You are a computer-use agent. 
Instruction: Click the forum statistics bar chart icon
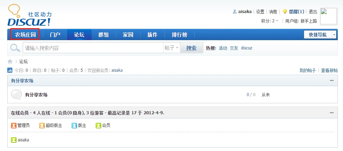(x=10, y=70)
